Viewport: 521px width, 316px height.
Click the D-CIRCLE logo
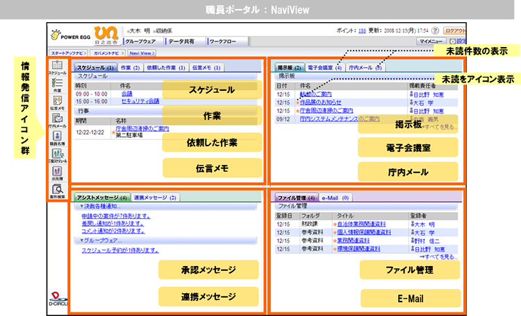58,299
